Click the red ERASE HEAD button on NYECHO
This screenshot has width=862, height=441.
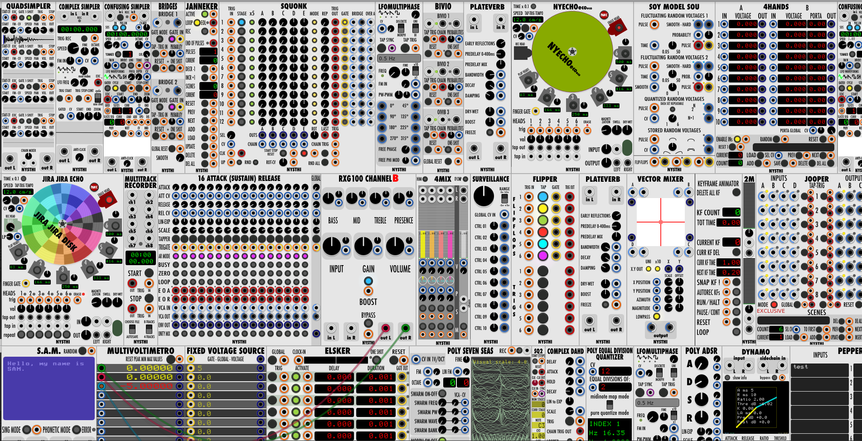[619, 29]
